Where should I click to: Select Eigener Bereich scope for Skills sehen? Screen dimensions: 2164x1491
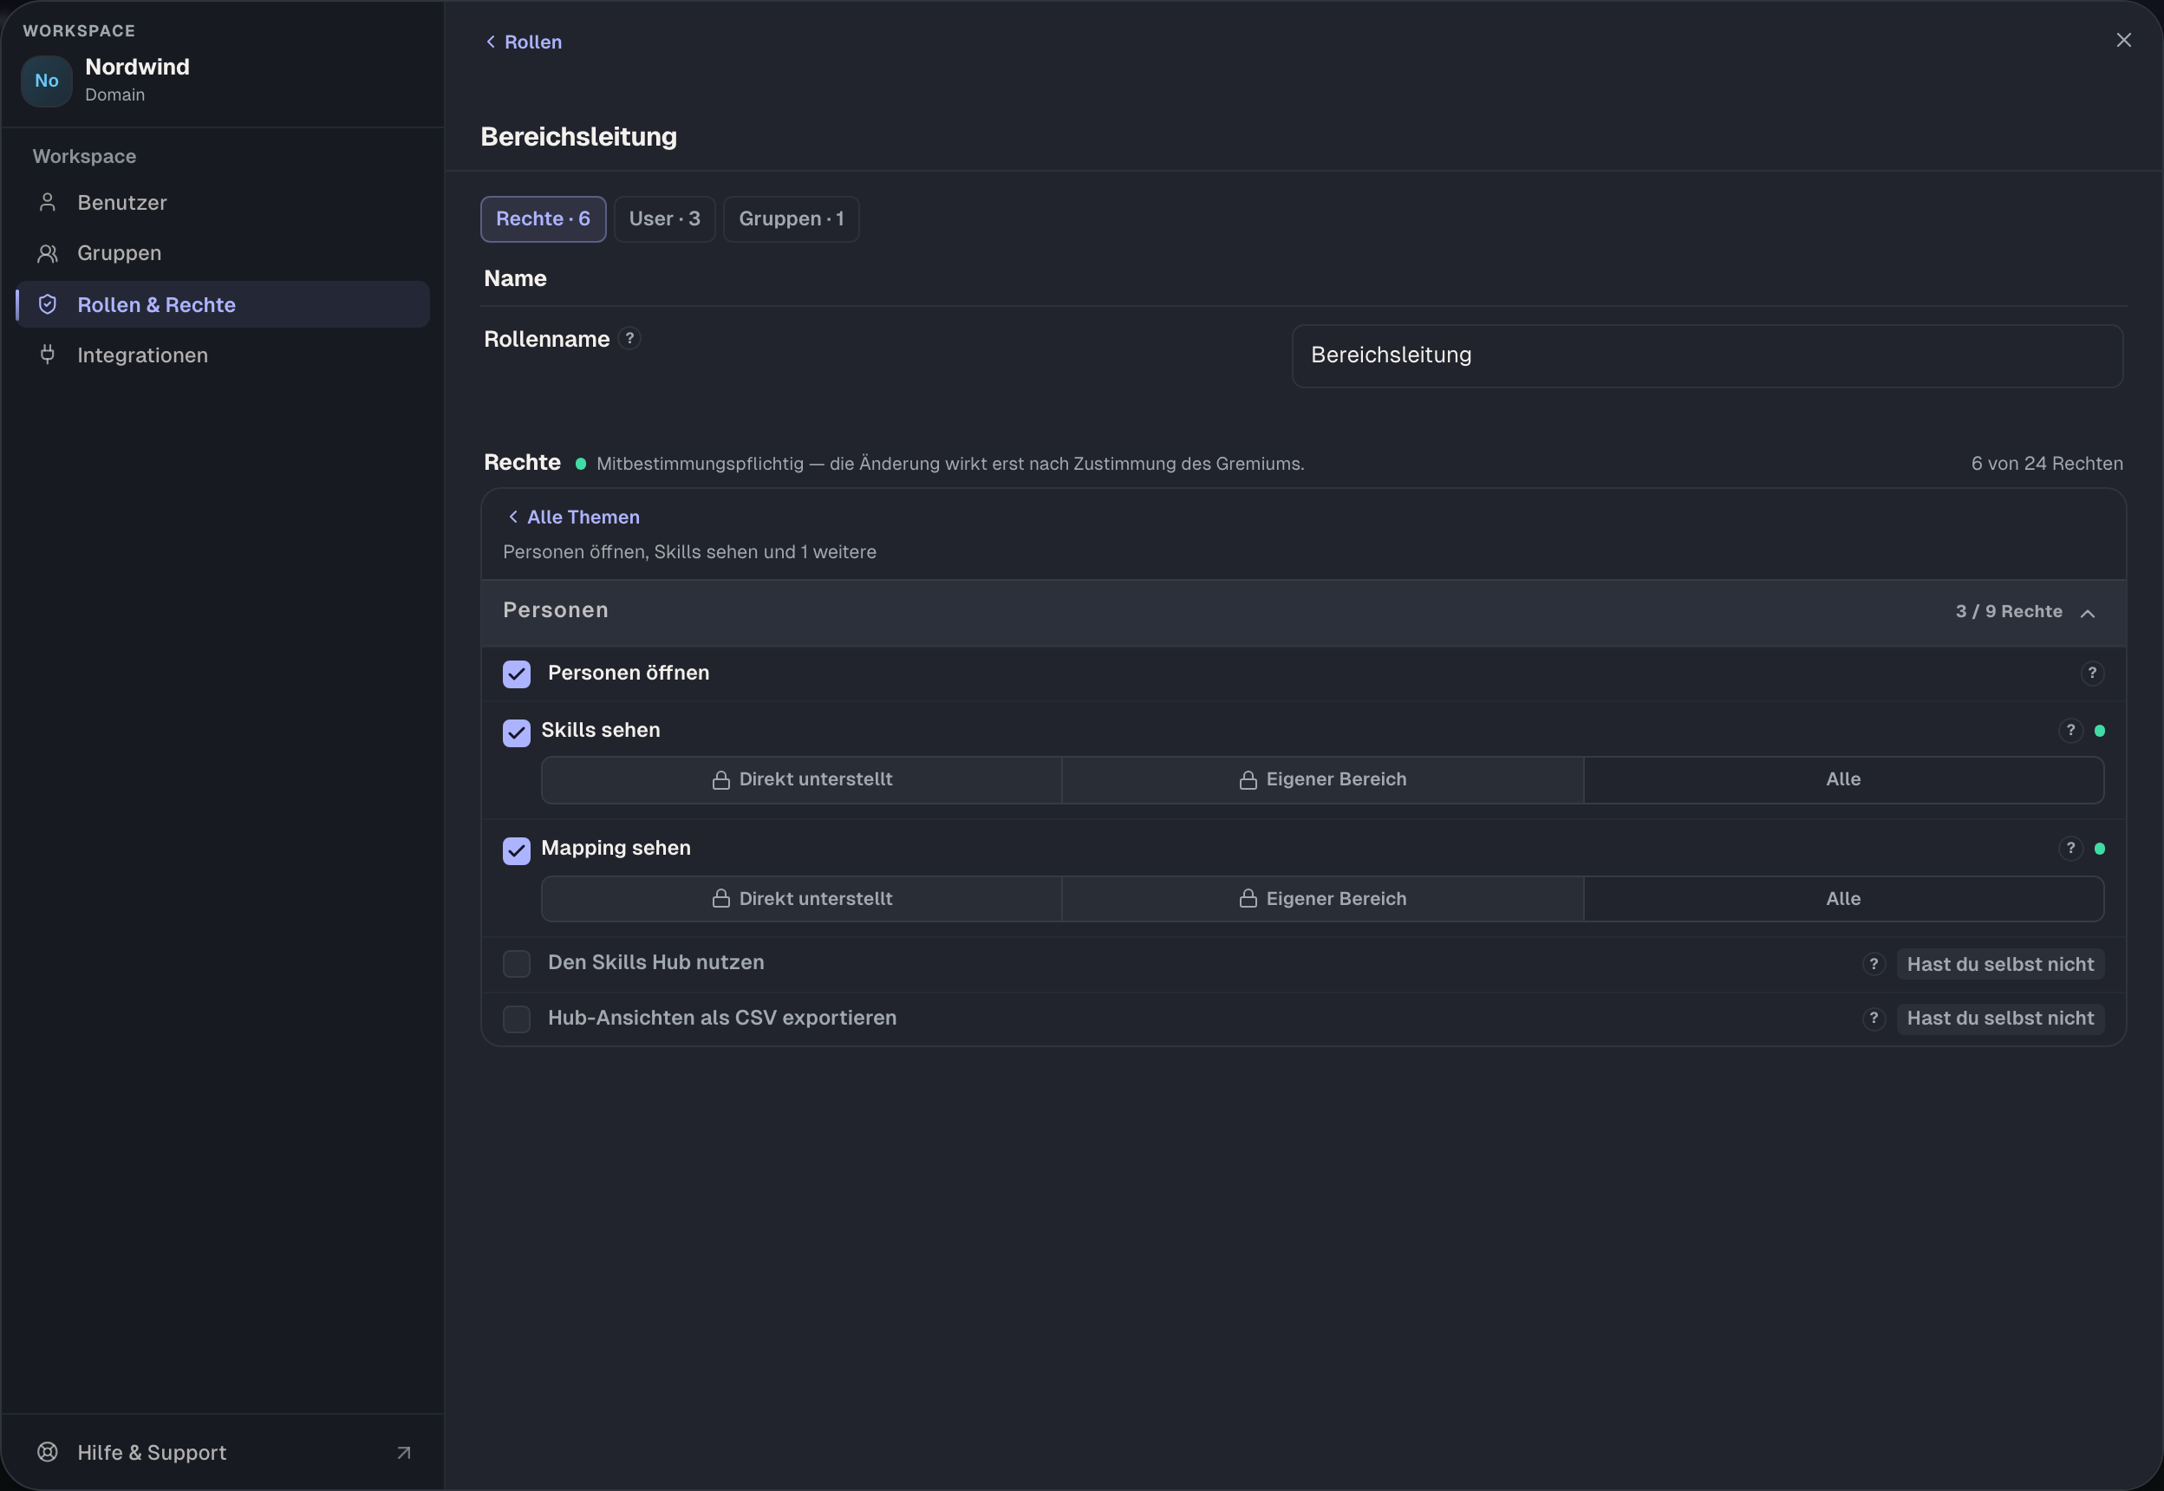pyautogui.click(x=1322, y=780)
